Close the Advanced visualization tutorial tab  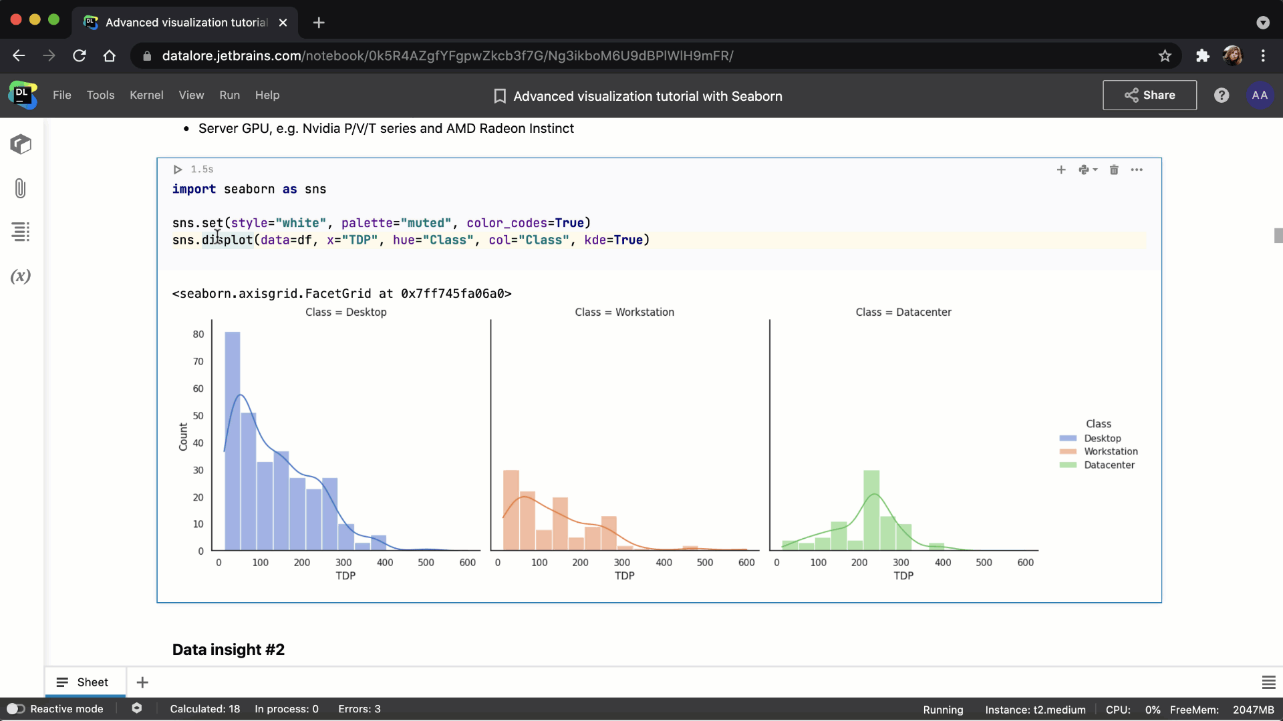(283, 23)
